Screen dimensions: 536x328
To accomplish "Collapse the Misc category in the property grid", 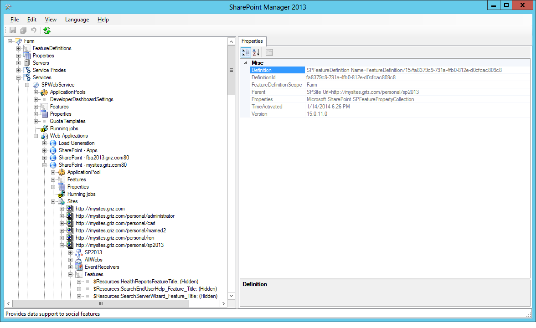I will pos(245,62).
